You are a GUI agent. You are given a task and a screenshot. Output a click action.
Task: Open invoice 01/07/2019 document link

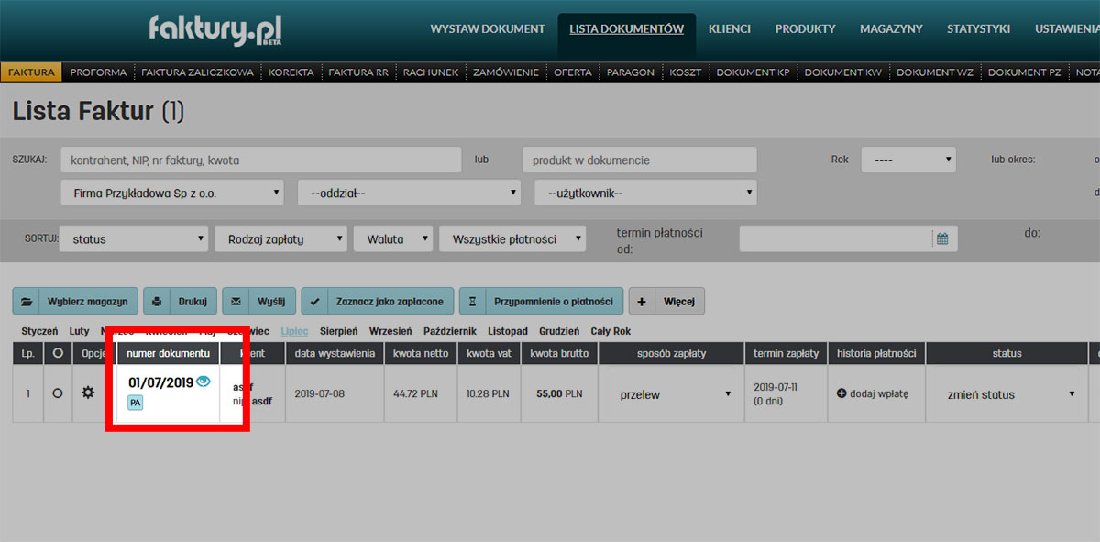point(160,383)
